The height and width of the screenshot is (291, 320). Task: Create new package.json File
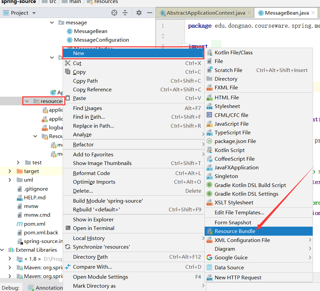pos(259,141)
